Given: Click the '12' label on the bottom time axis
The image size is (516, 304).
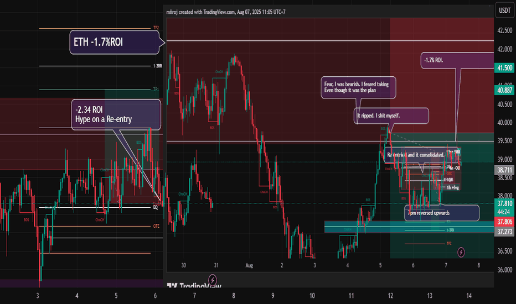Looking at the screenshot, I should pyautogui.click(x=390, y=296).
